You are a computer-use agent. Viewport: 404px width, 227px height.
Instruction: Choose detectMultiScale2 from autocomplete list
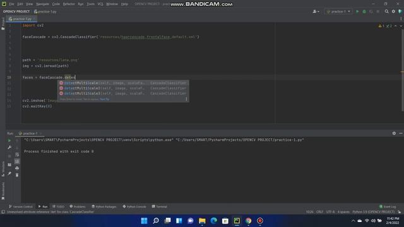(123, 88)
